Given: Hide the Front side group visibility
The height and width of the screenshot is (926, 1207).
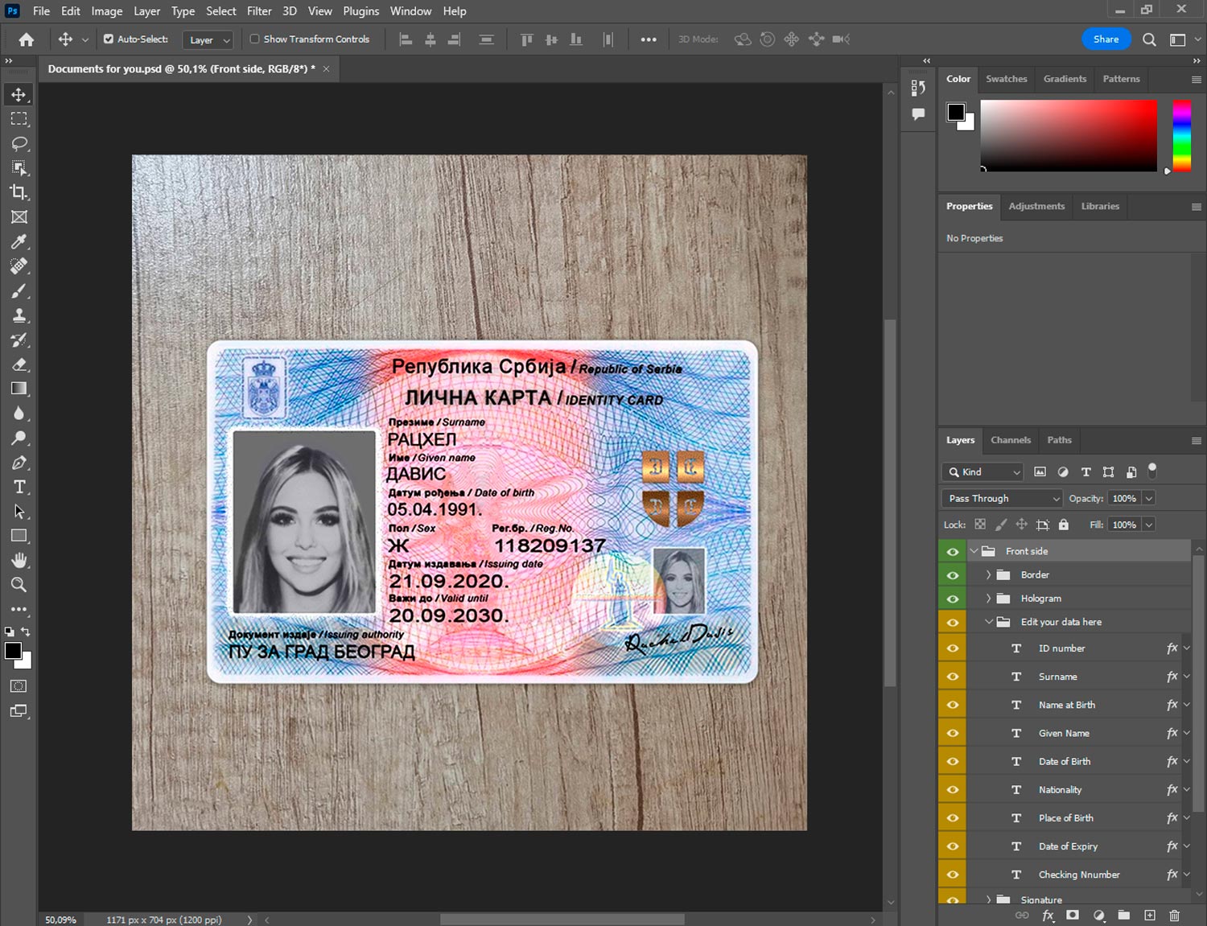Looking at the screenshot, I should 953,551.
